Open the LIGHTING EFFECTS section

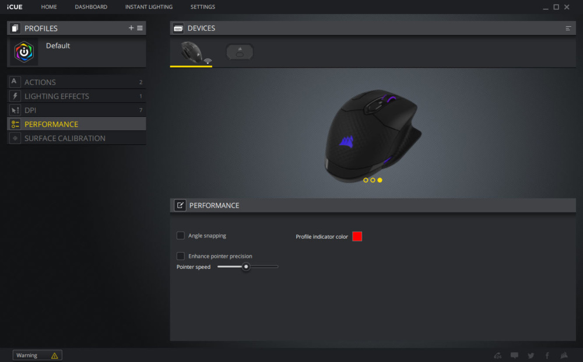click(x=76, y=96)
